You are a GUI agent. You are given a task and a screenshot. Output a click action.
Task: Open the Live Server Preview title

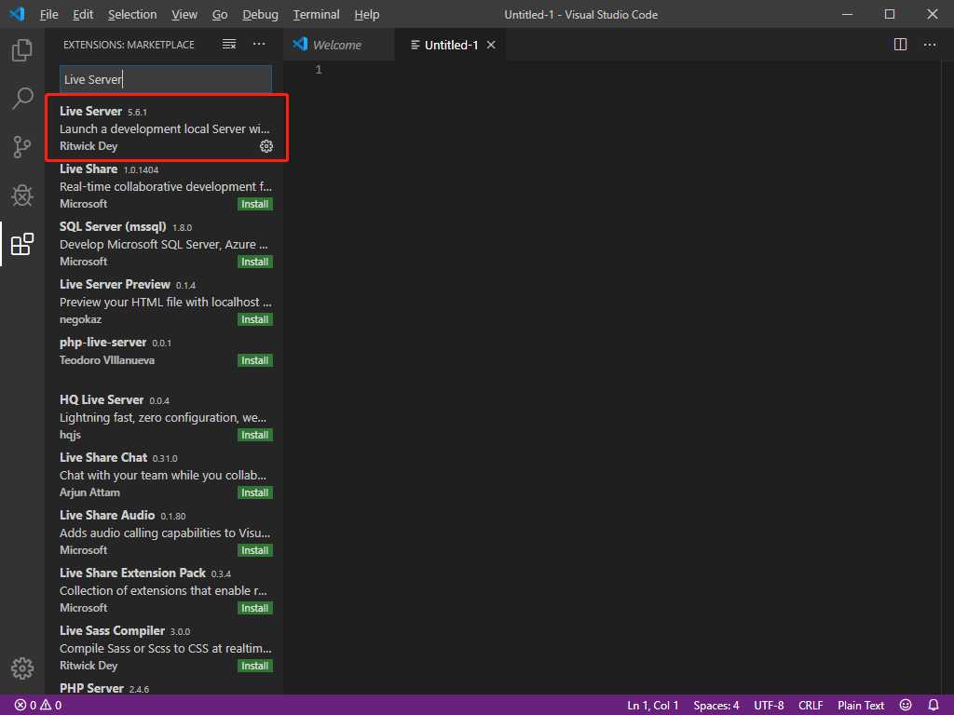click(115, 285)
